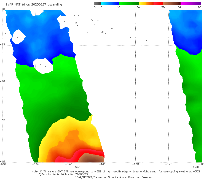Viewport: 204px width, 179px height.
Task: Click the green segment of the color bar
Action: click(129, 3)
